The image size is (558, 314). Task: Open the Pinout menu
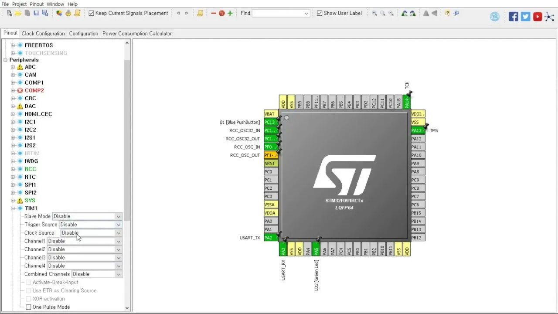tap(37, 4)
